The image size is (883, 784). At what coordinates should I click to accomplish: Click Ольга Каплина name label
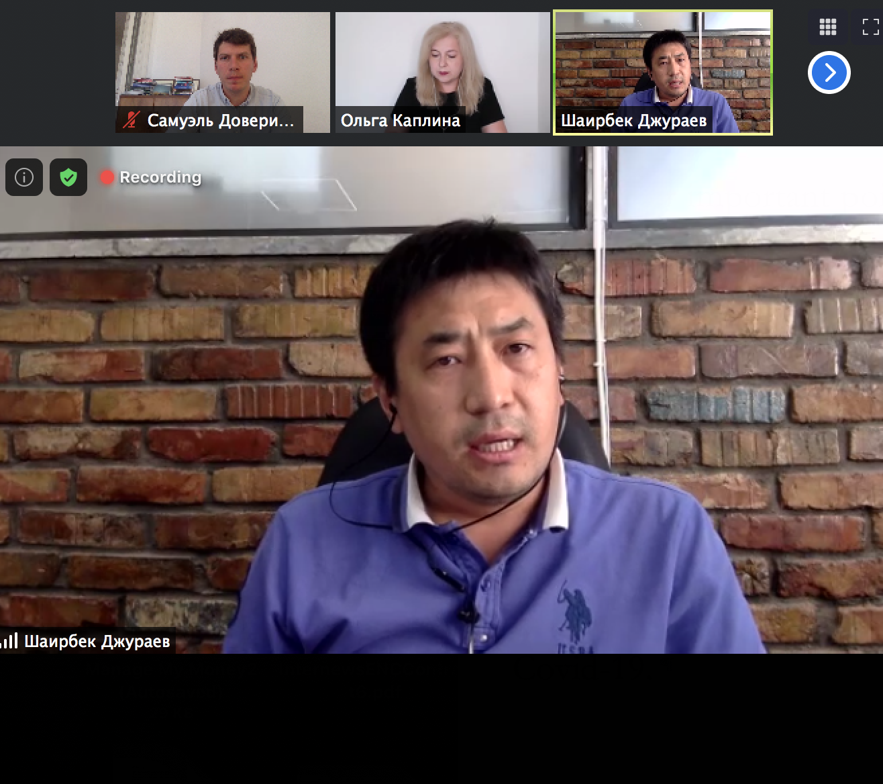401,121
